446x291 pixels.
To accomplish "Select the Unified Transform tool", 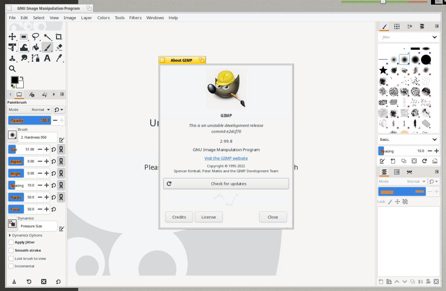I will point(12,47).
